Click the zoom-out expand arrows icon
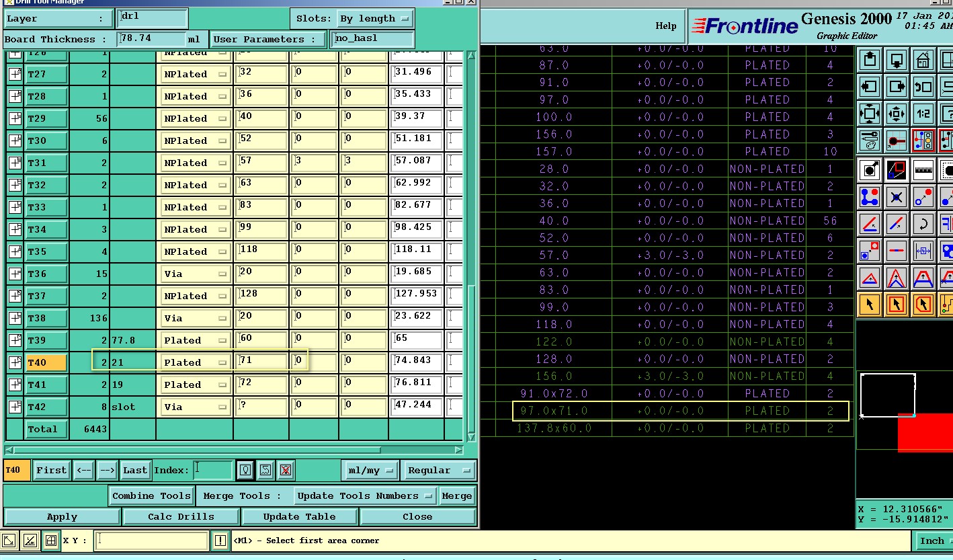 pyautogui.click(x=870, y=113)
